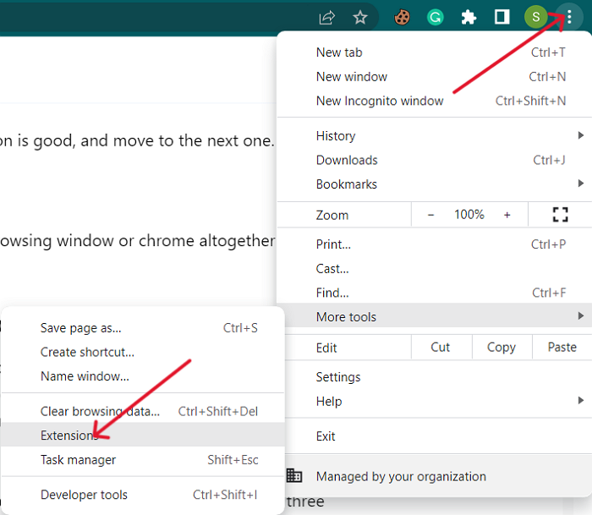Open Task manager from submenu
Image resolution: width=592 pixels, height=515 pixels.
[143, 460]
